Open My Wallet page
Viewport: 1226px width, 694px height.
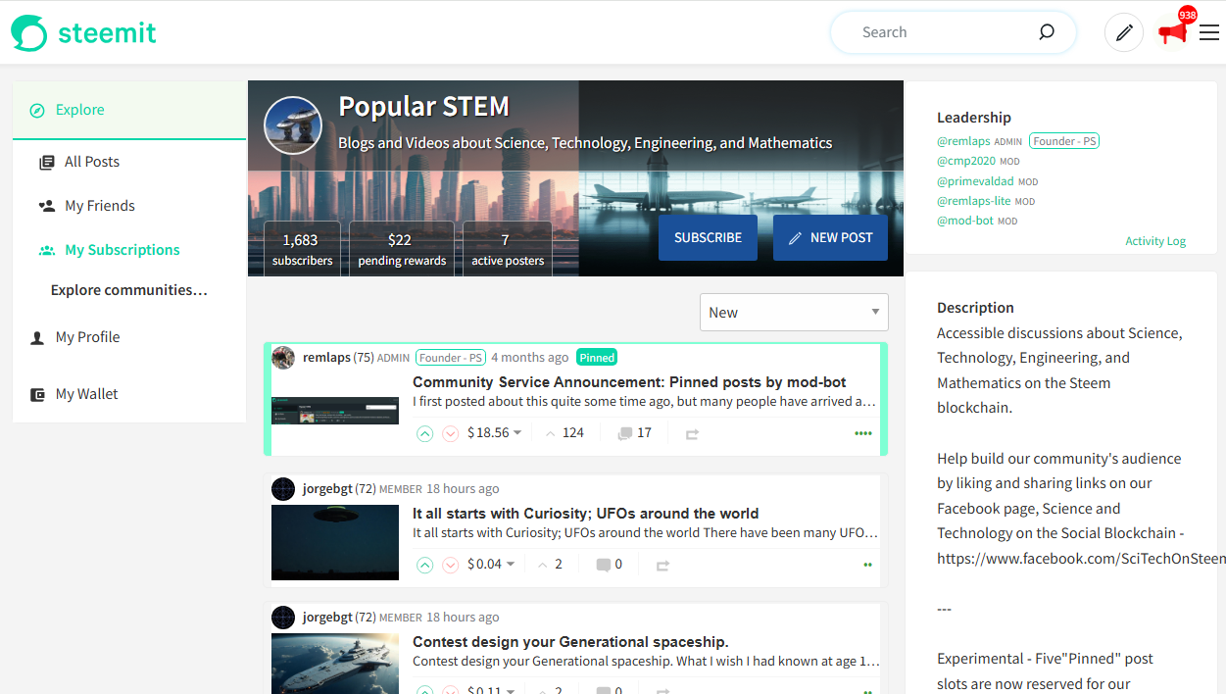[x=86, y=394]
